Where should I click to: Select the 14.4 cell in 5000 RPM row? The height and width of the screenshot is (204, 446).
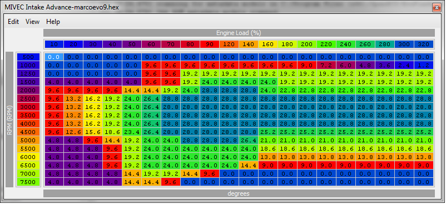112,141
